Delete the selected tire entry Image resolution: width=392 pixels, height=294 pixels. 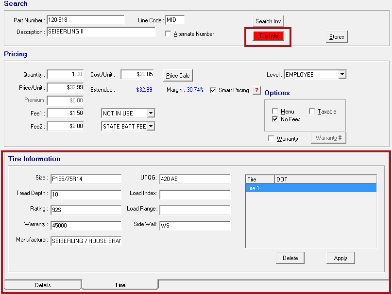[x=290, y=258]
